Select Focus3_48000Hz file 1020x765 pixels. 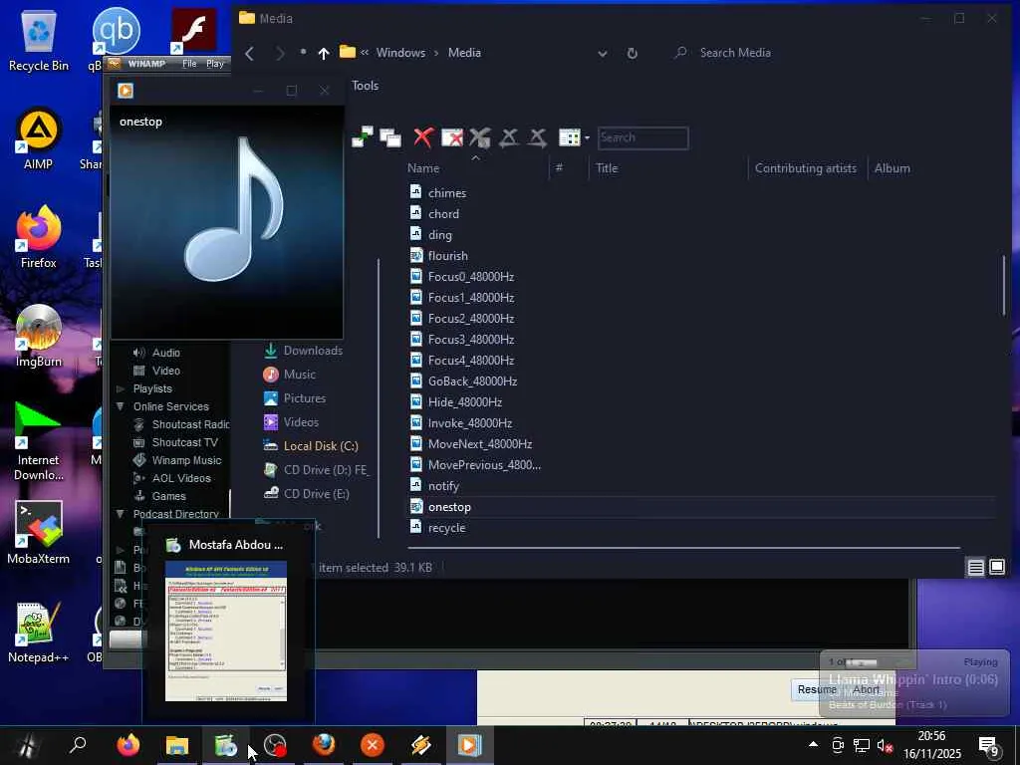point(471,339)
